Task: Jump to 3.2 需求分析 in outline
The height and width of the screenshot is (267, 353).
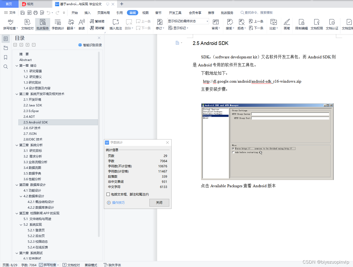Action: tap(33, 156)
